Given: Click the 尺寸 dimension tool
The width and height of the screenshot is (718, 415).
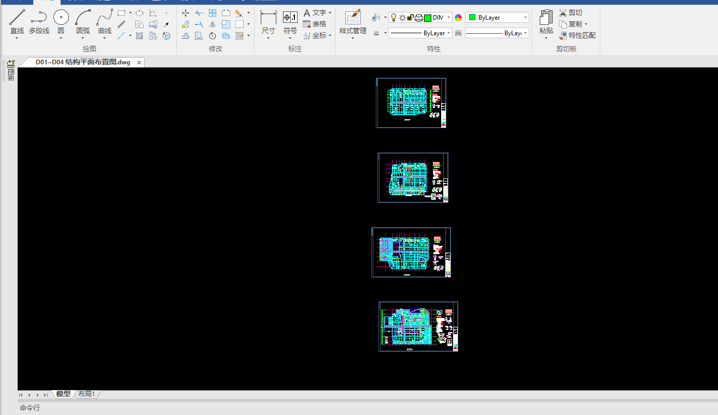Looking at the screenshot, I should click(x=269, y=23).
